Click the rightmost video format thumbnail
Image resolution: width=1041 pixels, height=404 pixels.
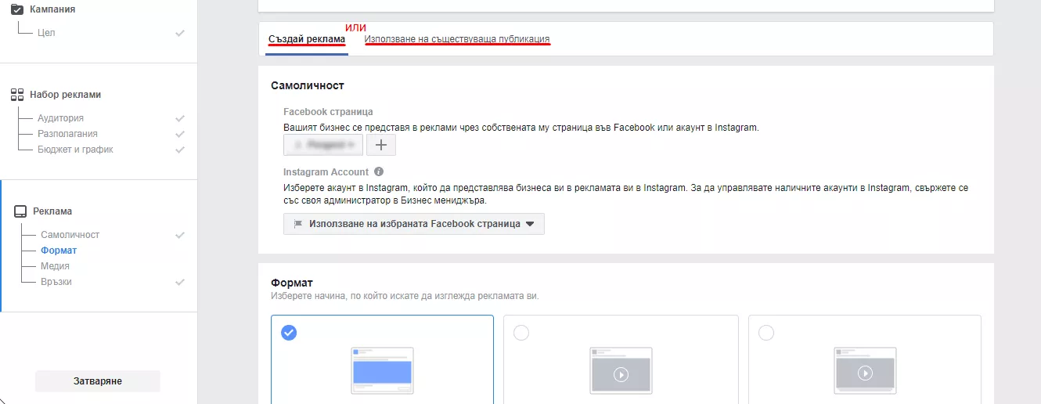coord(865,370)
